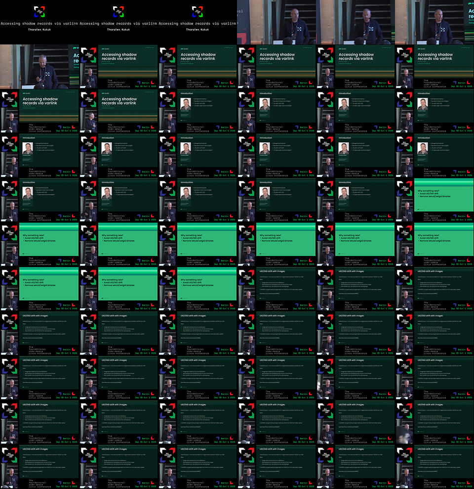Select the last green "Why something new?" thumbnail
The image size is (474, 489).
pyautogui.click(x=197, y=289)
